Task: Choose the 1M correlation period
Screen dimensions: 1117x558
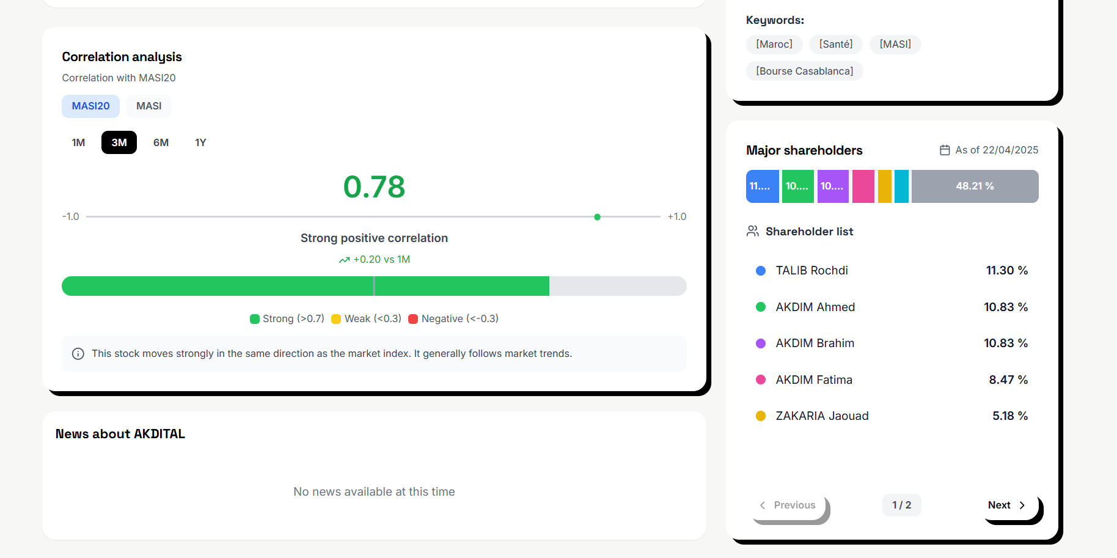Action: [x=78, y=142]
